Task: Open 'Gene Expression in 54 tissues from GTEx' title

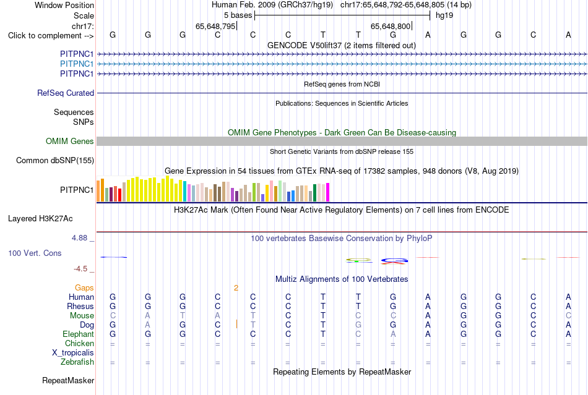Action: point(341,171)
